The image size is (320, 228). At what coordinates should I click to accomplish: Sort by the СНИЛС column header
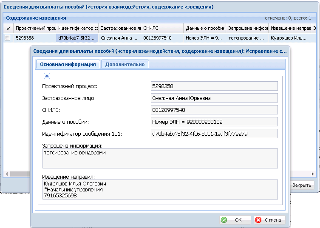click(162, 28)
